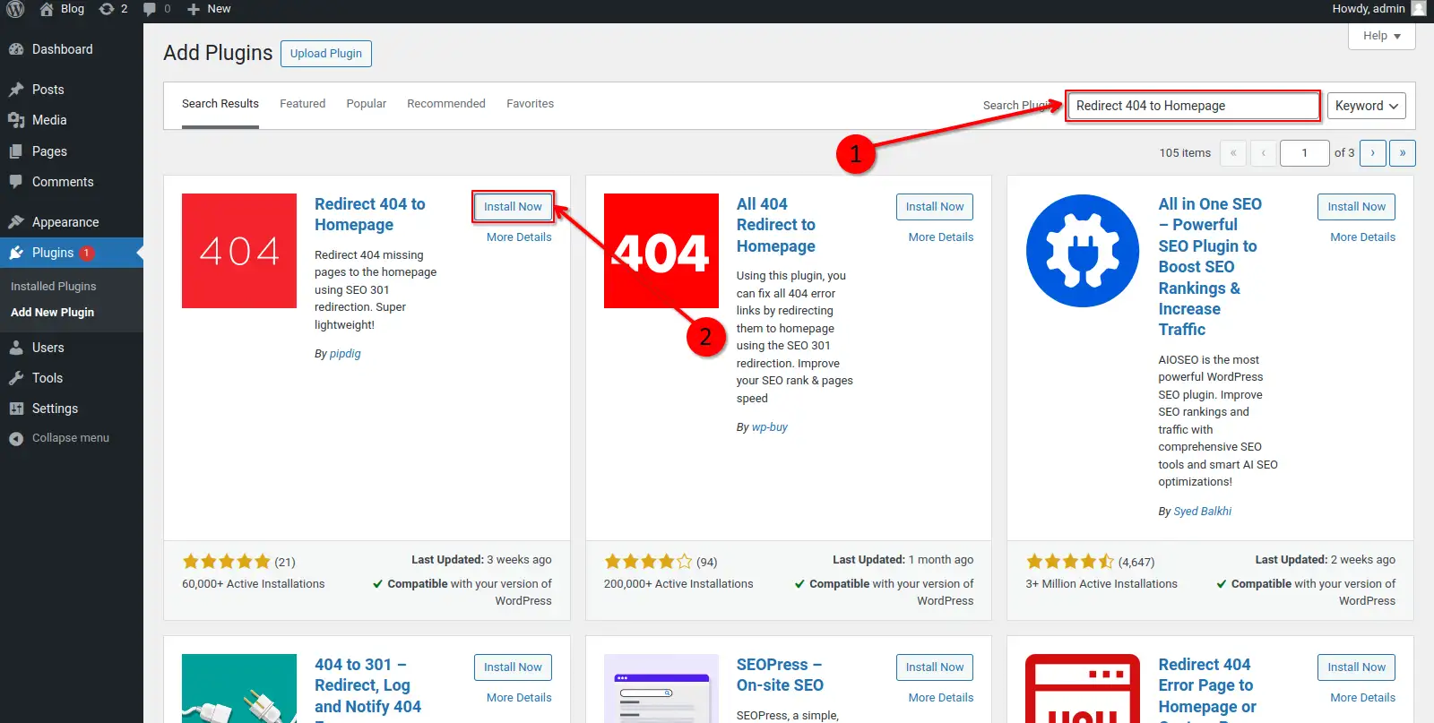Install the SEOPress plugin
Viewport: 1434px width, 723px height.
pyautogui.click(x=935, y=667)
